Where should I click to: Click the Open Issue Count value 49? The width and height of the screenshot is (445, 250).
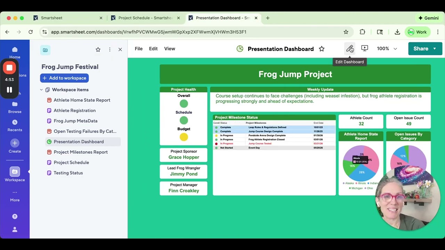(408, 124)
